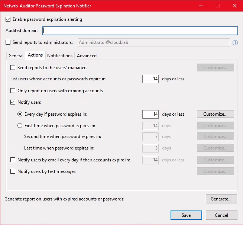The height and width of the screenshot is (225, 243).
Task: Click the Generate report button
Action: 221,199
